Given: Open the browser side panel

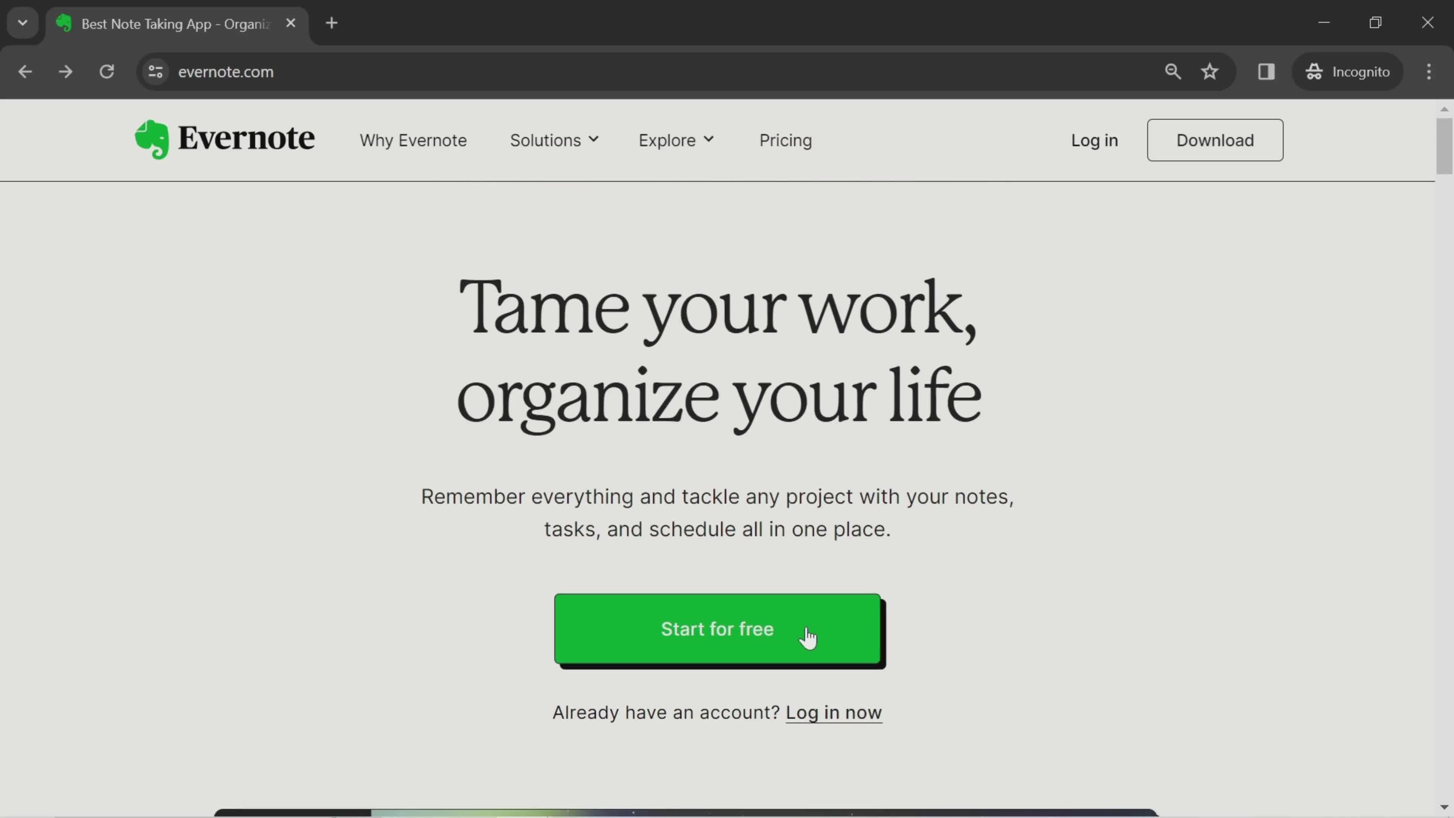Looking at the screenshot, I should (x=1266, y=72).
